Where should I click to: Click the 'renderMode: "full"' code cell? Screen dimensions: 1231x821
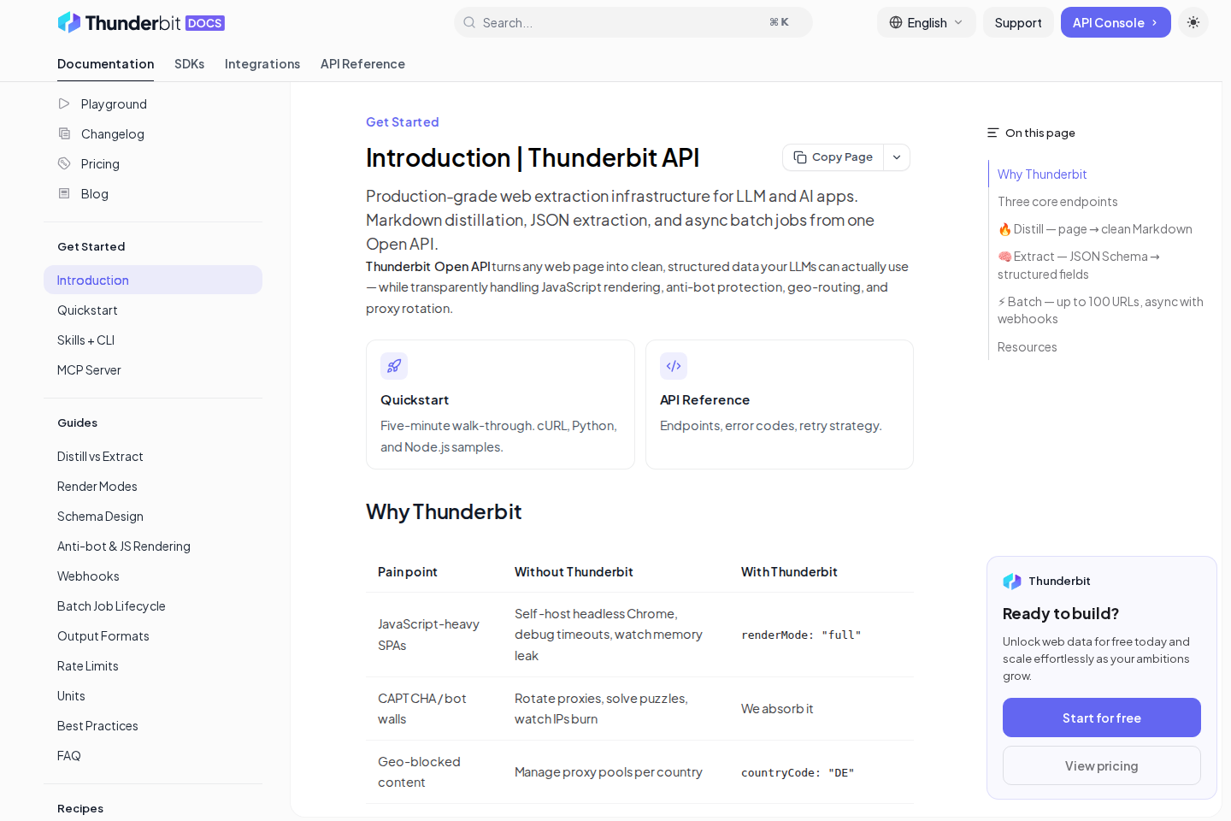801,635
